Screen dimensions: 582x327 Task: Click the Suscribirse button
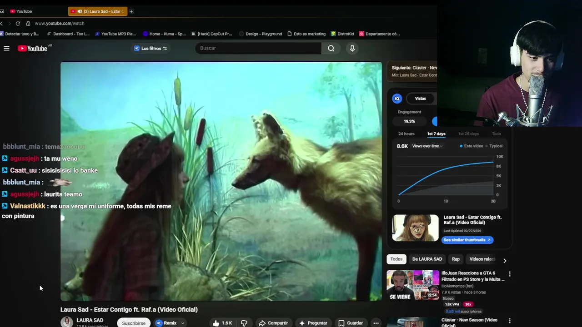click(134, 323)
